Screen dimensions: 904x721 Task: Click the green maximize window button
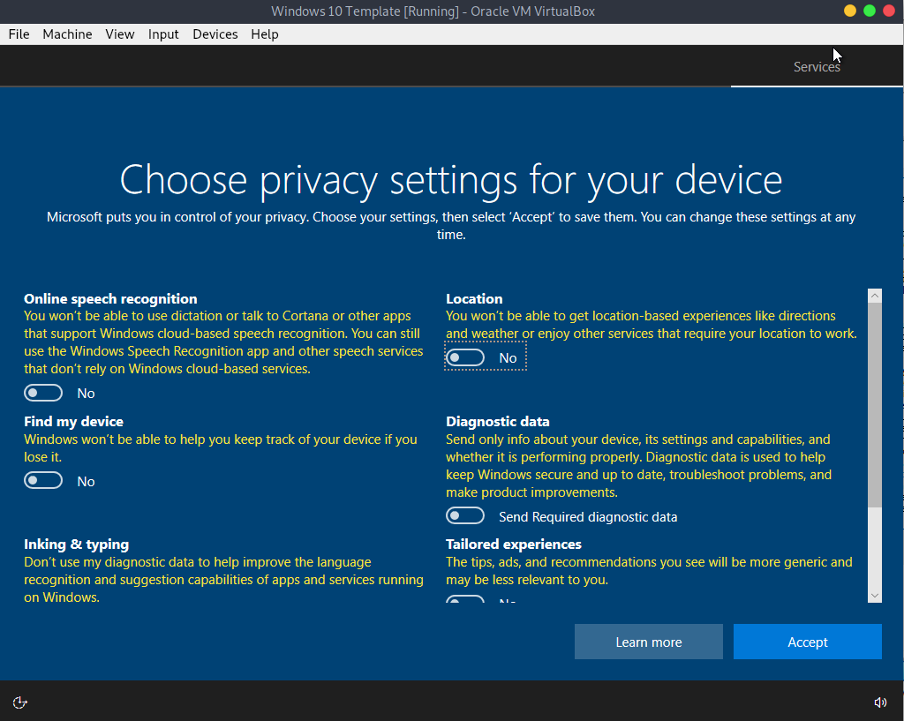pyautogui.click(x=870, y=11)
